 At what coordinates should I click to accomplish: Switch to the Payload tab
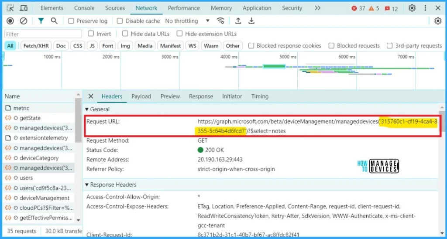141,96
